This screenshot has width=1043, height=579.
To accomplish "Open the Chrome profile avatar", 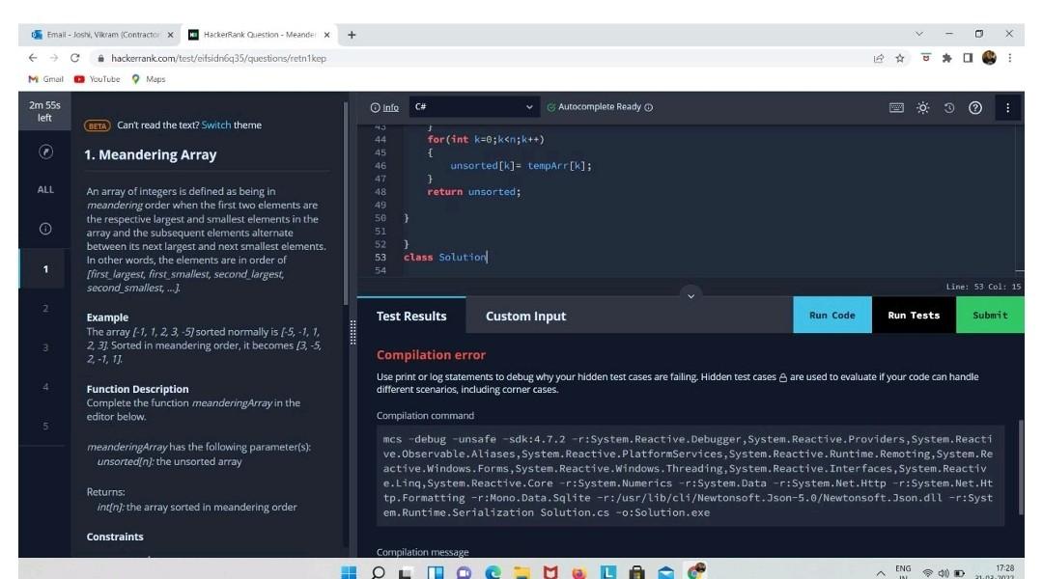I will pos(989,58).
